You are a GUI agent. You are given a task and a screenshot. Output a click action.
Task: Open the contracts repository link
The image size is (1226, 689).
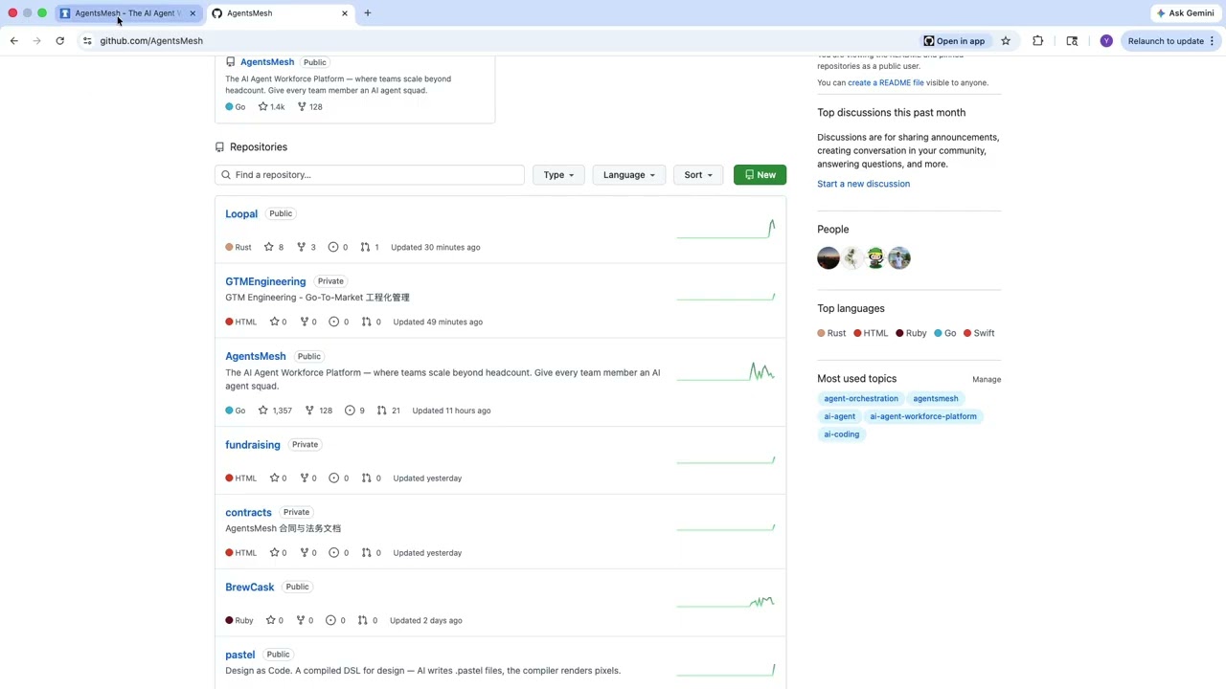coord(248,513)
